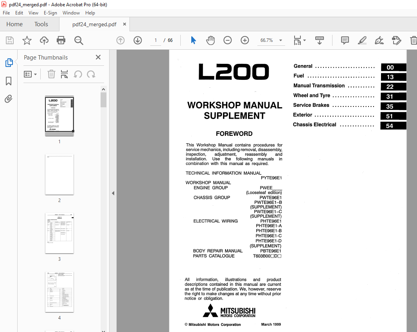Click the Fuel 13 index tab
This screenshot has width=417, height=332.
click(393, 77)
